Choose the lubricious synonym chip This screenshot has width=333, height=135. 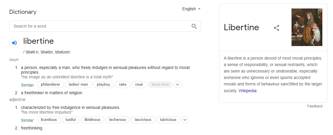tap(168, 120)
